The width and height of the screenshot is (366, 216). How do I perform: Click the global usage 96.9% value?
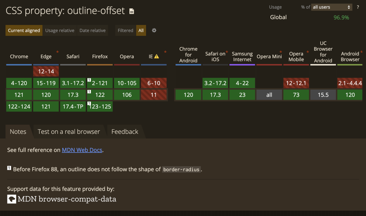(x=341, y=18)
